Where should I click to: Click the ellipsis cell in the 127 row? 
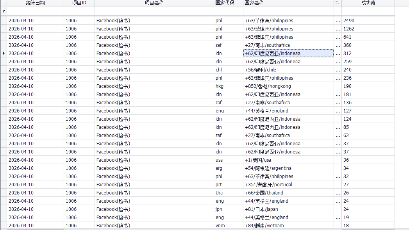338,111
